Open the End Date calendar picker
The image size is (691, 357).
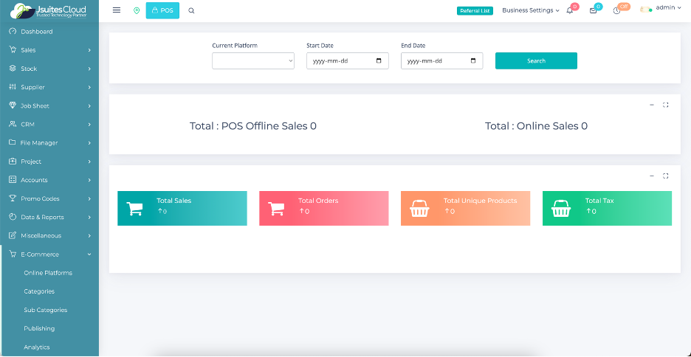[x=473, y=61]
